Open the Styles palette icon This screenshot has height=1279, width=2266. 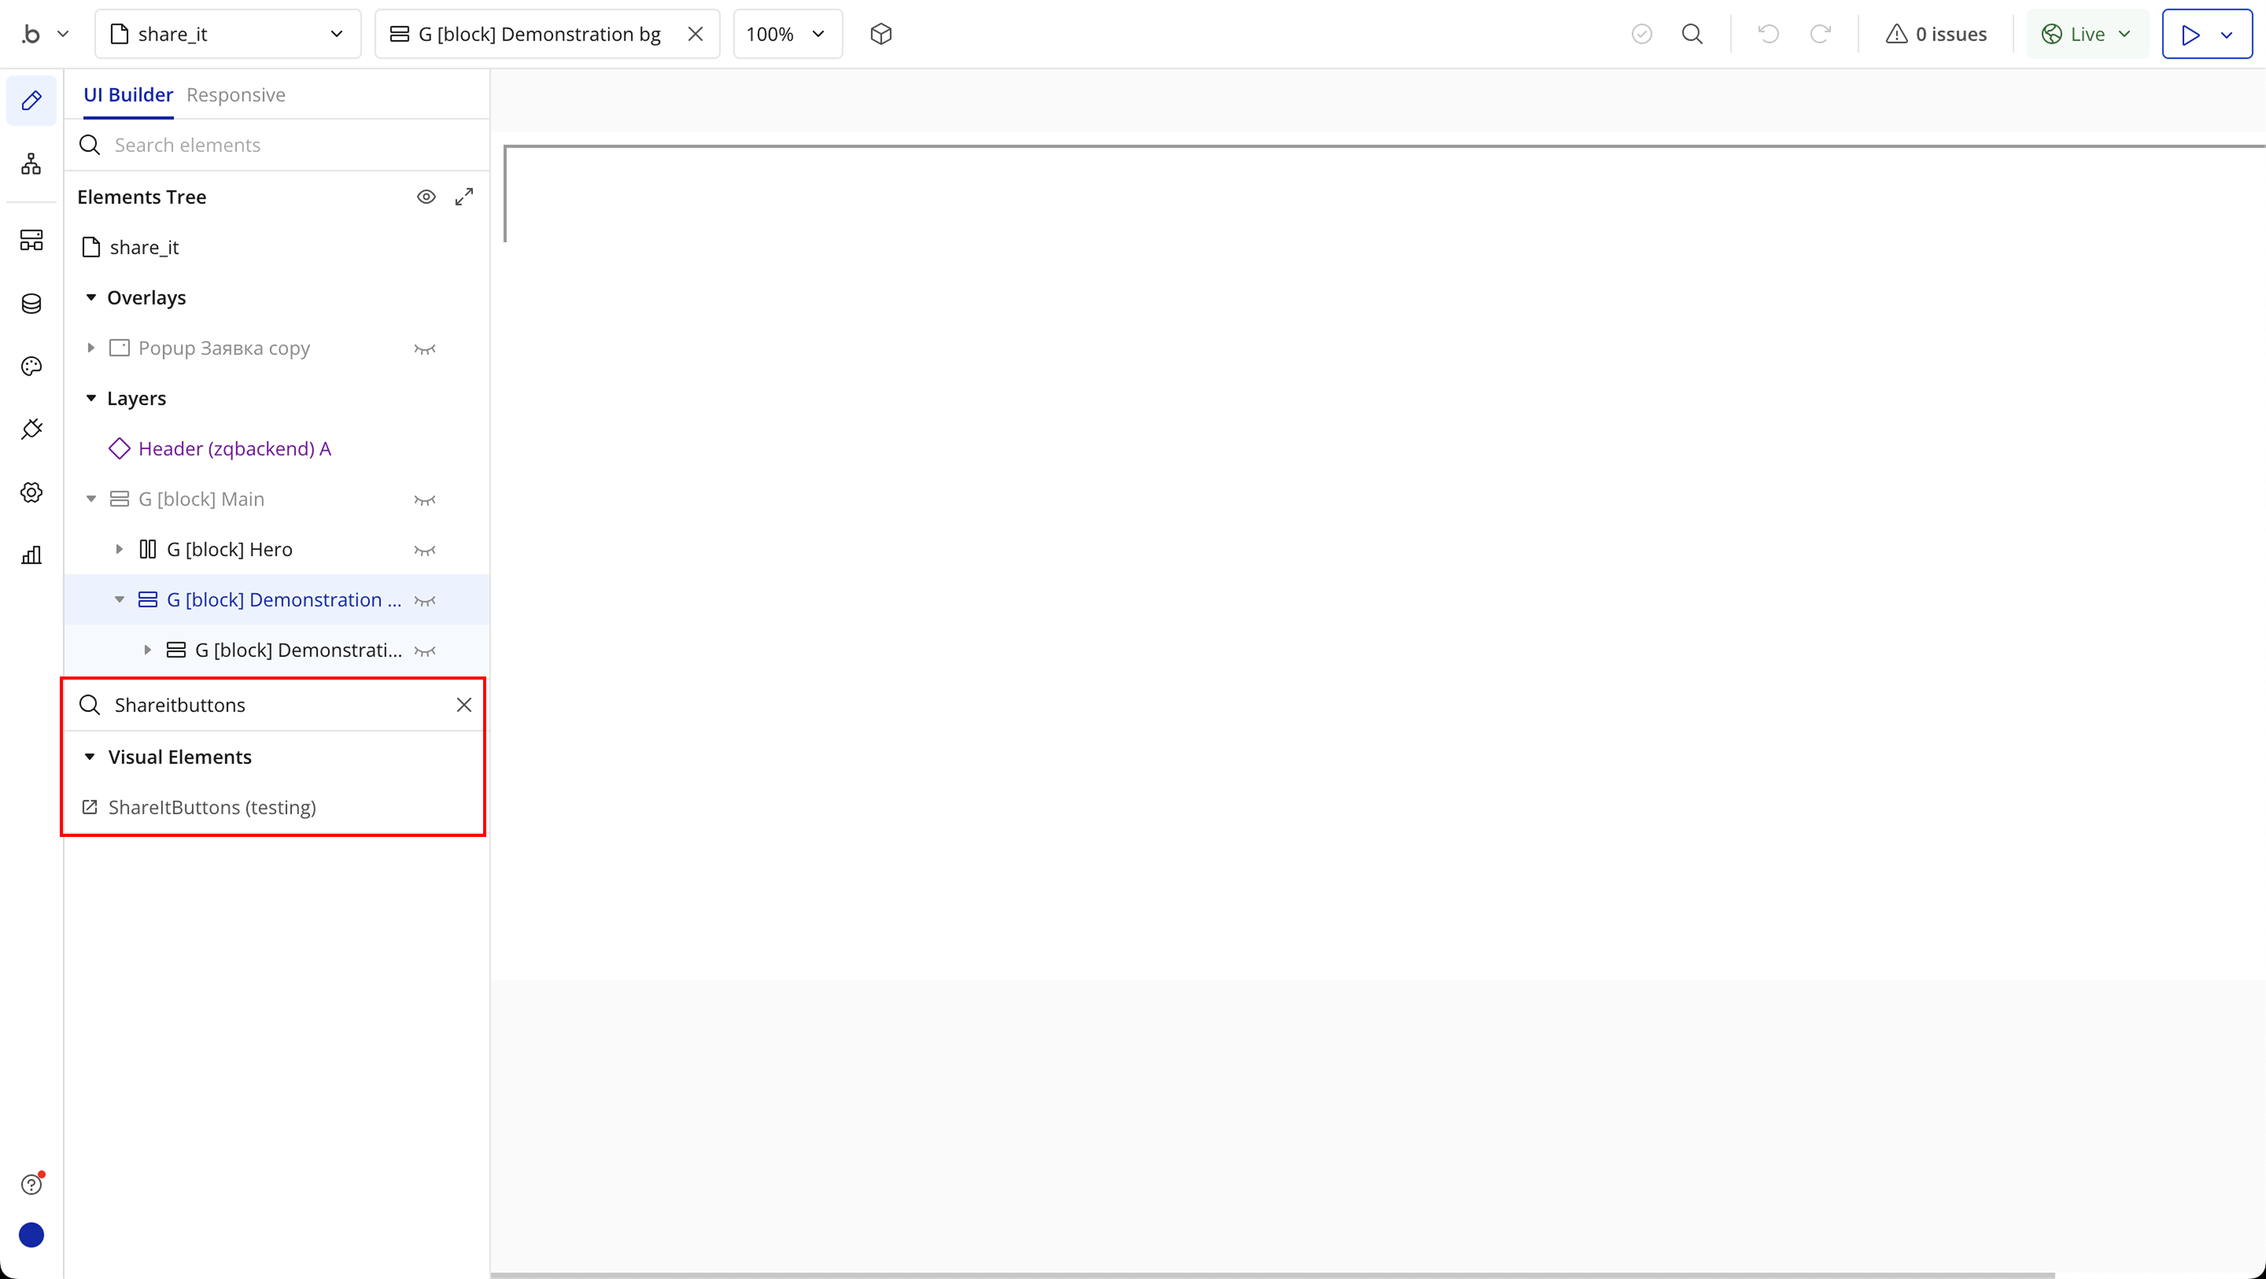click(31, 367)
